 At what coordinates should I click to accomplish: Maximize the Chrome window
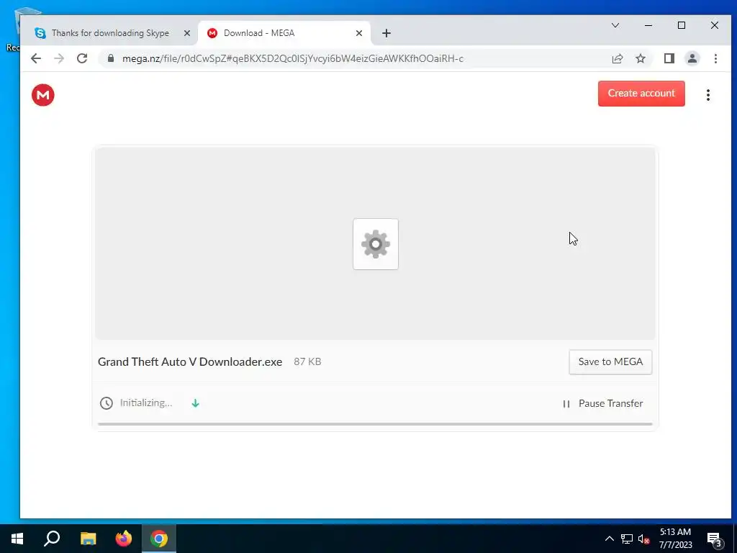coord(682,25)
